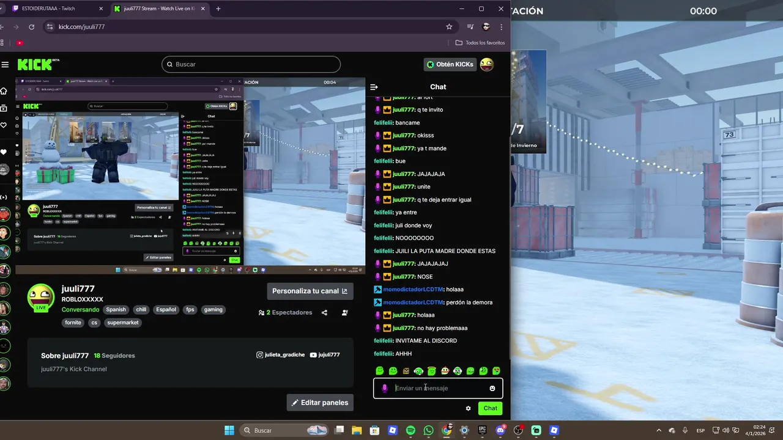Insert the headset emote
The image size is (783, 440).
[x=418, y=371]
